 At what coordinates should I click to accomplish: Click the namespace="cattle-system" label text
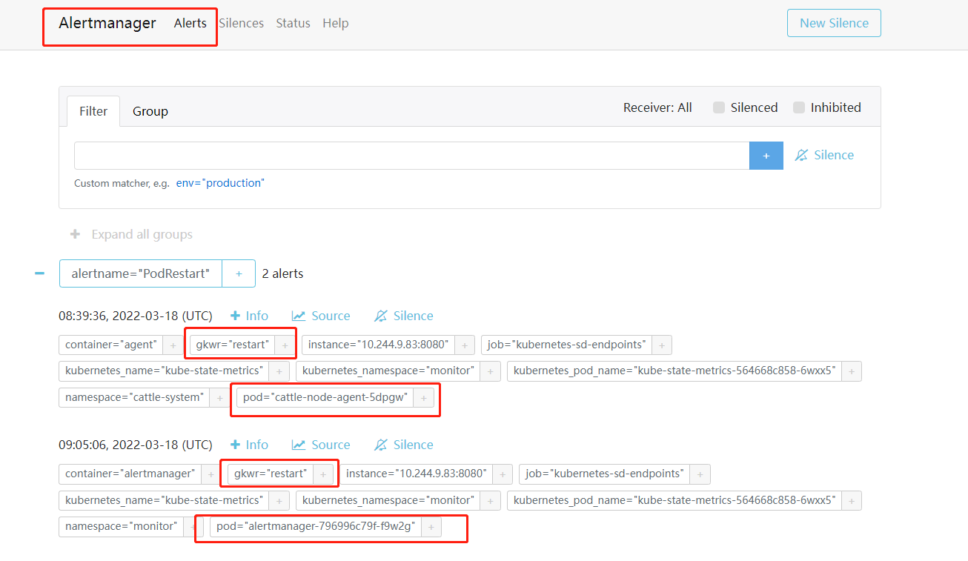pyautogui.click(x=134, y=398)
